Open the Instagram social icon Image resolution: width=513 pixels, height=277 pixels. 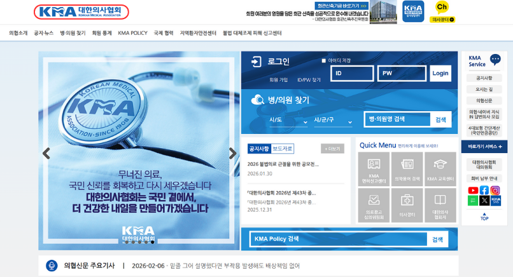[x=495, y=191]
